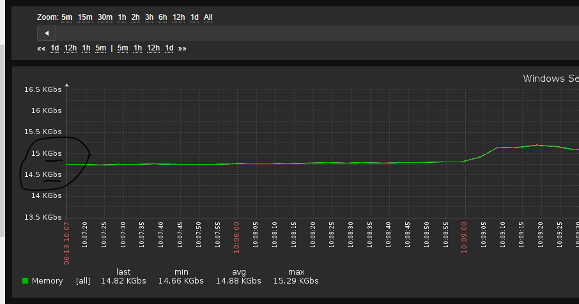The image size is (579, 304).
Task: Click the «« jump-back navigation arrows
Action: (x=41, y=48)
